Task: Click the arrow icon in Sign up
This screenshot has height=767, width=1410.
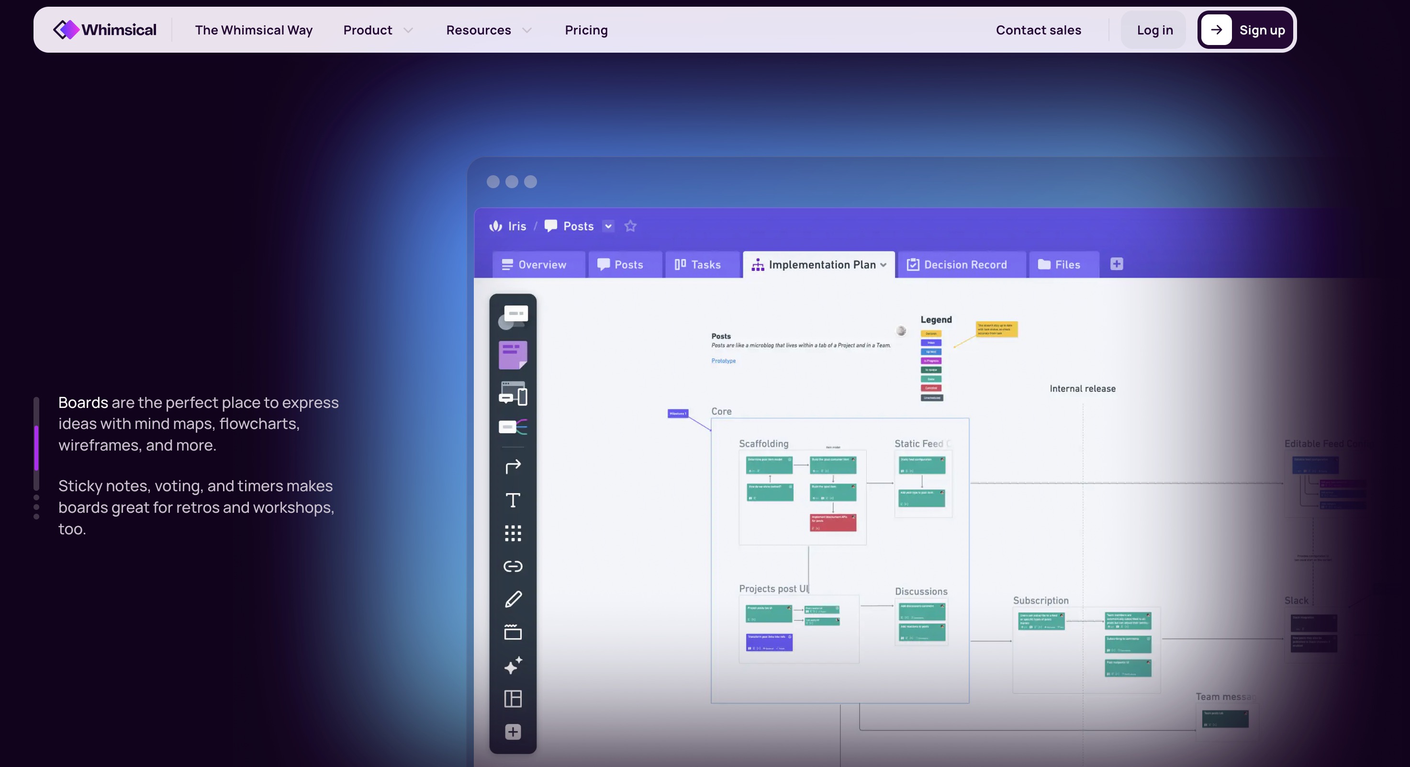Action: [1216, 30]
